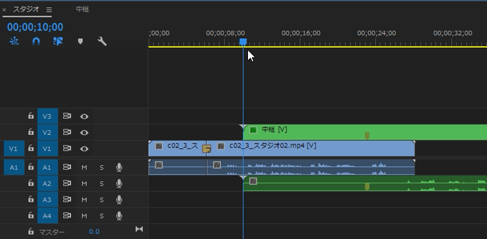Mute track A1
The width and height of the screenshot is (487, 239).
click(x=84, y=167)
